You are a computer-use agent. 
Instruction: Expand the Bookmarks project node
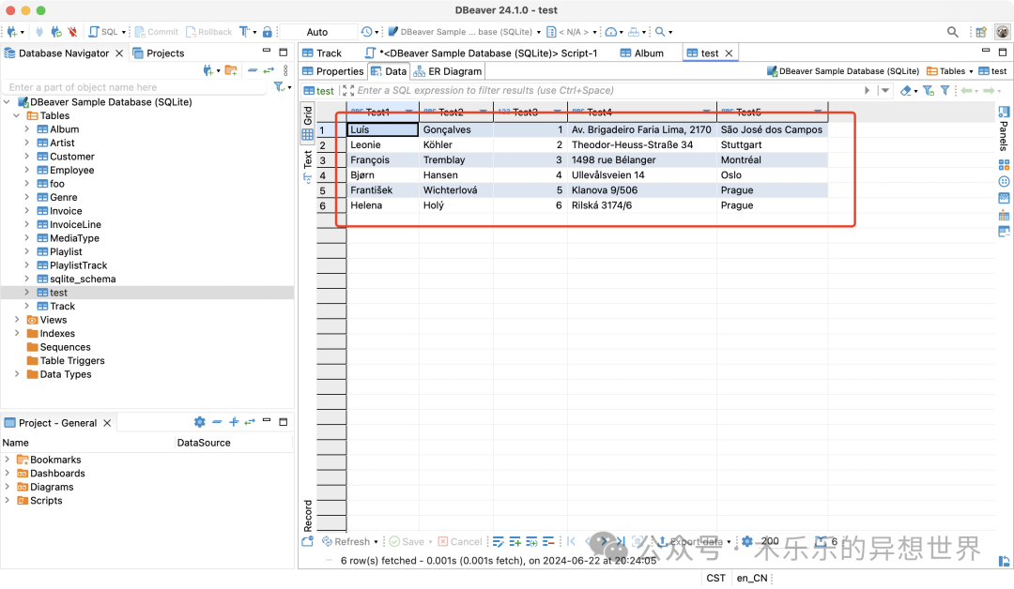tap(8, 460)
